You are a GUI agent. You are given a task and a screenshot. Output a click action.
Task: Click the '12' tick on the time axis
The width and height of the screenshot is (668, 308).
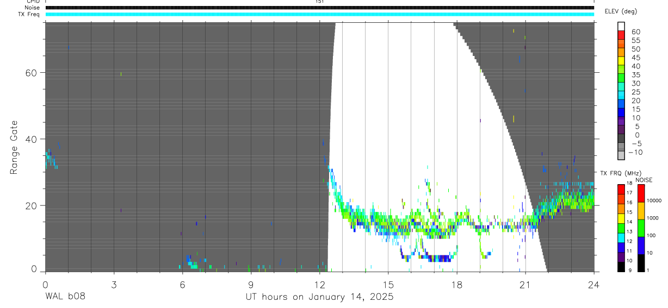pyautogui.click(x=320, y=284)
